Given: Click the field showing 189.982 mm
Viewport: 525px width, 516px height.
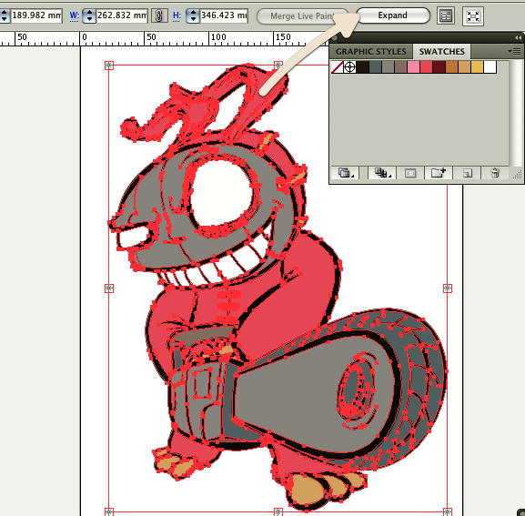Looking at the screenshot, I should pyautogui.click(x=36, y=15).
